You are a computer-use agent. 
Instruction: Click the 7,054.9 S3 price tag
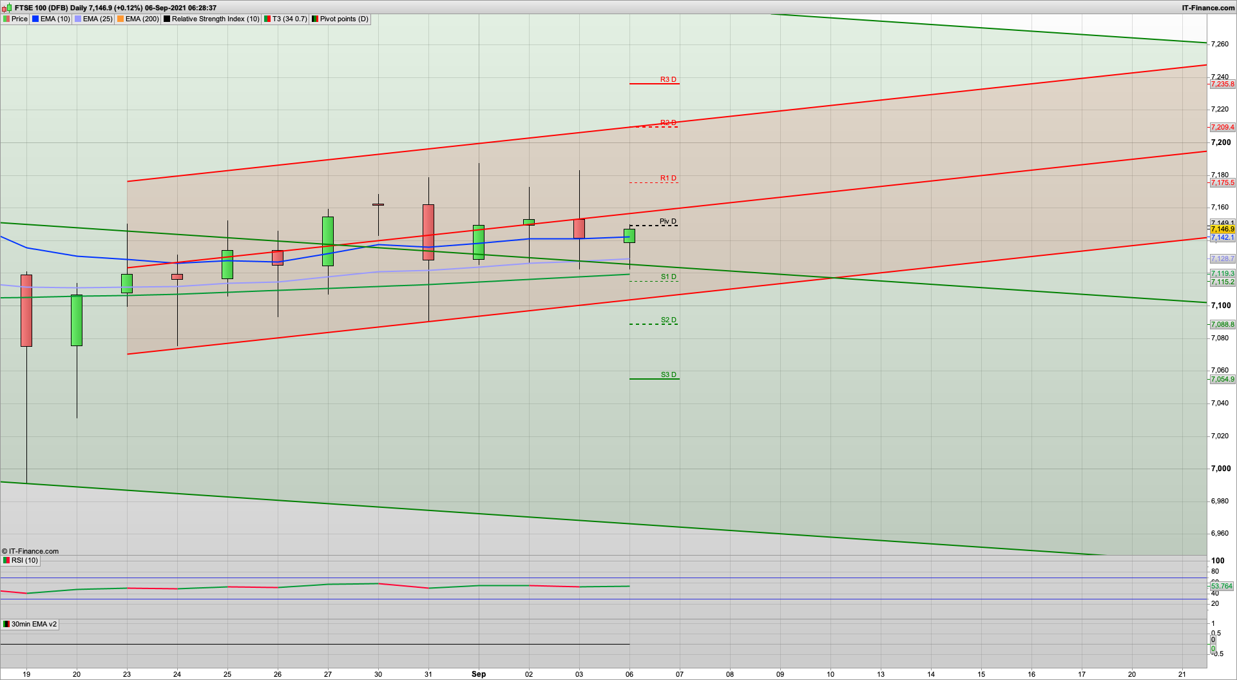pyautogui.click(x=1222, y=379)
